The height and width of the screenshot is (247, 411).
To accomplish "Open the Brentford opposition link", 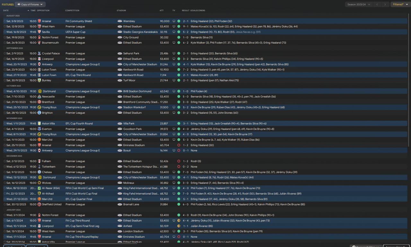I will point(48,102).
